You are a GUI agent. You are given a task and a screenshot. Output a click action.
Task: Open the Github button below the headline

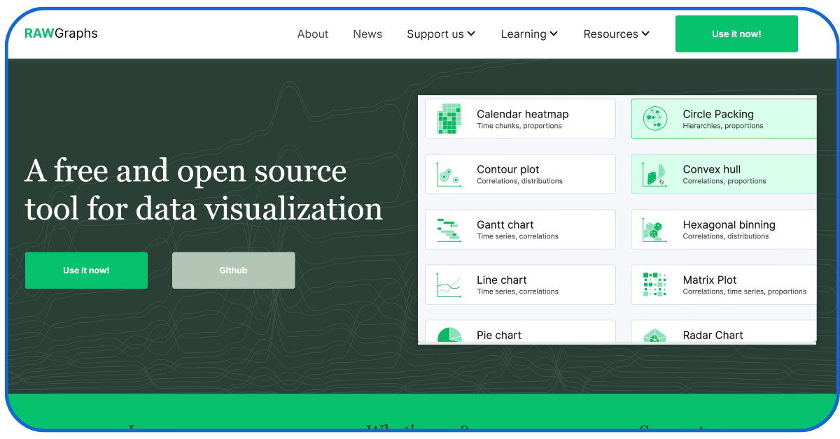[x=233, y=270]
